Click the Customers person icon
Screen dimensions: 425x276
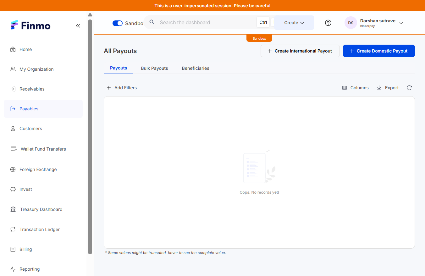tap(13, 129)
